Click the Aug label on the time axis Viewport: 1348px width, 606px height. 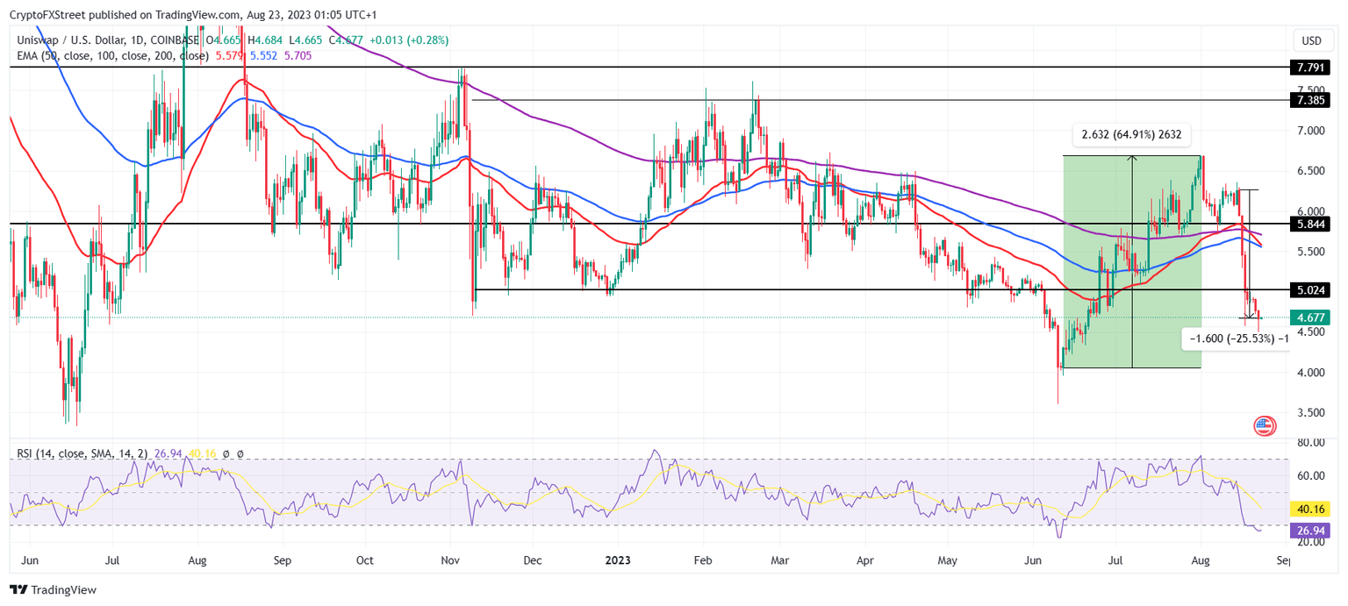(1201, 560)
